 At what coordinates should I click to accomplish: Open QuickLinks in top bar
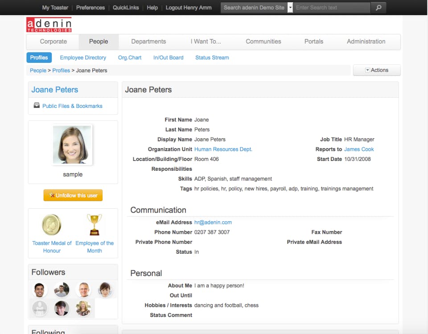pos(126,8)
